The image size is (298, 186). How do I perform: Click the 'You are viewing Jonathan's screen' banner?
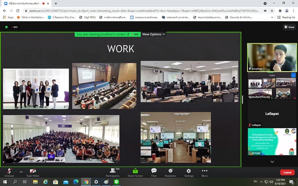click(x=108, y=34)
